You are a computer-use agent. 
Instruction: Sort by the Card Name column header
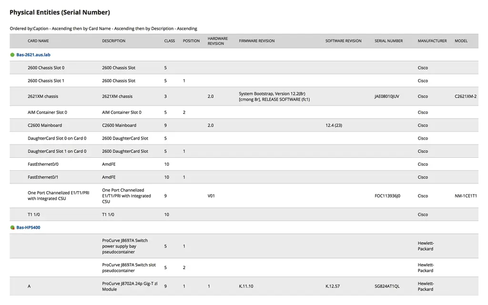pyautogui.click(x=38, y=41)
